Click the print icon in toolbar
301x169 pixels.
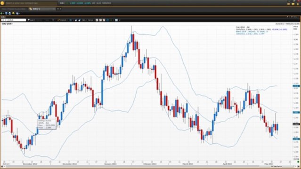(9, 14)
